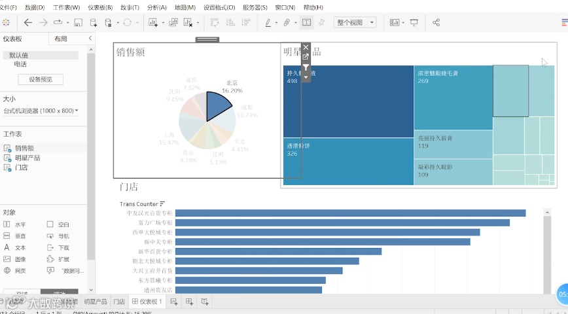Click the Undo back arrow icon

coord(28,22)
